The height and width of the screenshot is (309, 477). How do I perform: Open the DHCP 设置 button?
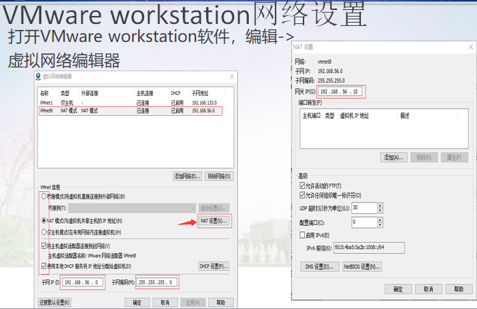[x=213, y=266]
